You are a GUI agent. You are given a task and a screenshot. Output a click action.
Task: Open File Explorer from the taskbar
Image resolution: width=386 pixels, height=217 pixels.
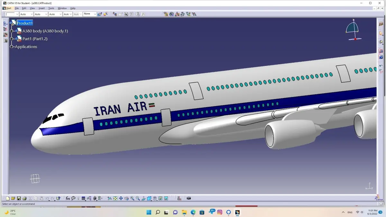point(184,212)
